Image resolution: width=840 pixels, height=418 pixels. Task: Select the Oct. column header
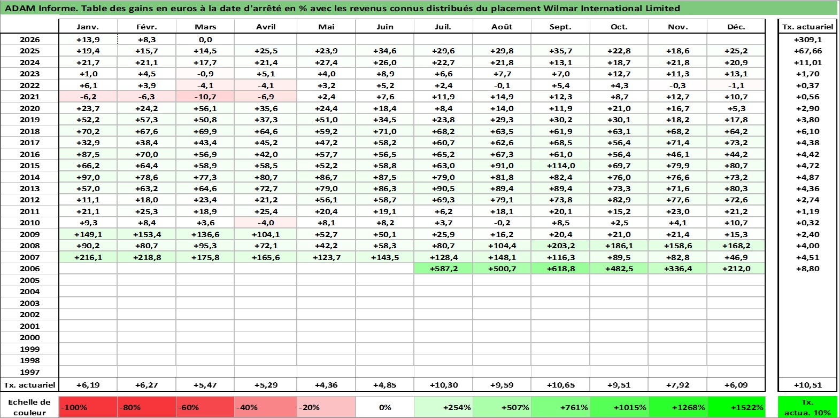coord(619,27)
